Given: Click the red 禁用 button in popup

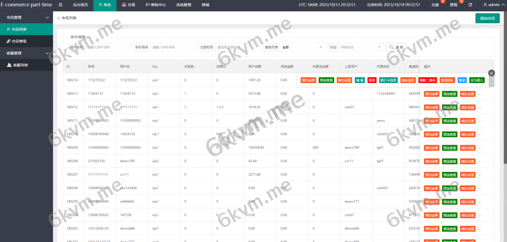Looking at the screenshot, I should coord(372,80).
